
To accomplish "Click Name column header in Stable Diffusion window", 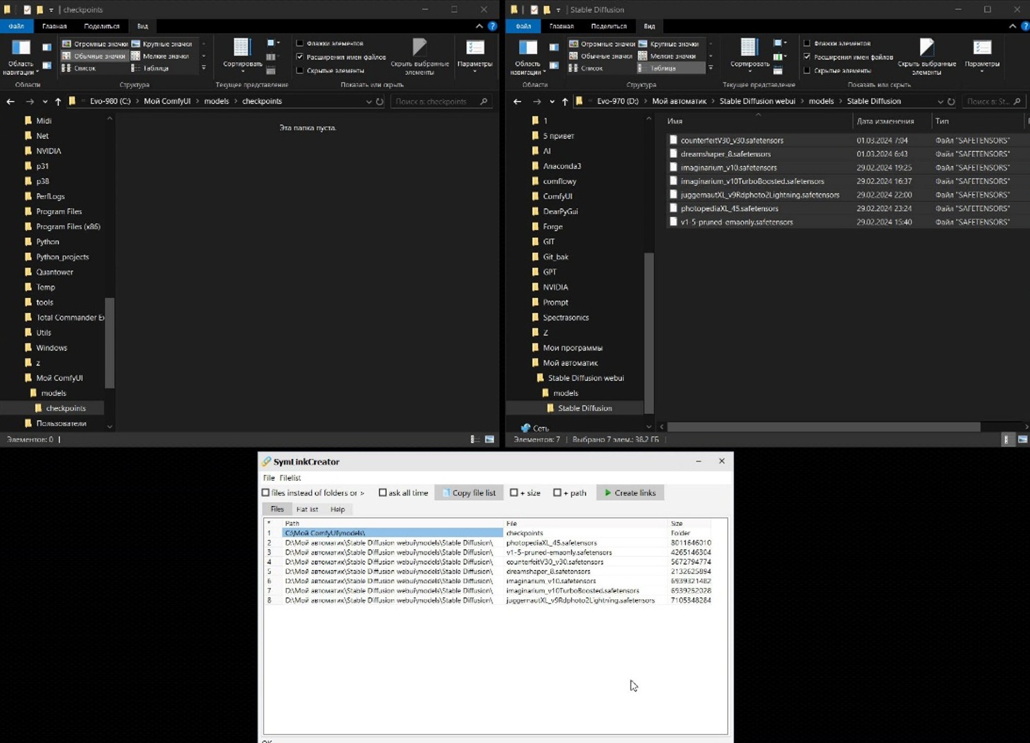I will 758,121.
